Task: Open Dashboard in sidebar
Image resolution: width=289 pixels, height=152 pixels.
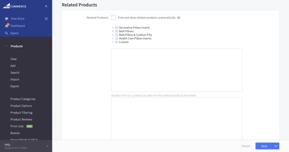Action: (x=18, y=26)
